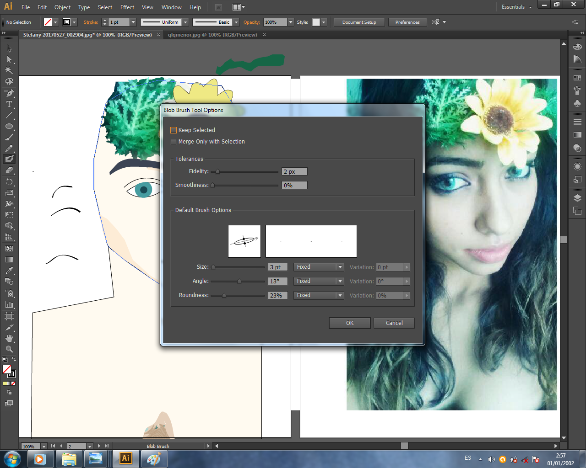This screenshot has width=586, height=468.
Task: Open Roundness Fixed dropdown
Action: (x=319, y=295)
